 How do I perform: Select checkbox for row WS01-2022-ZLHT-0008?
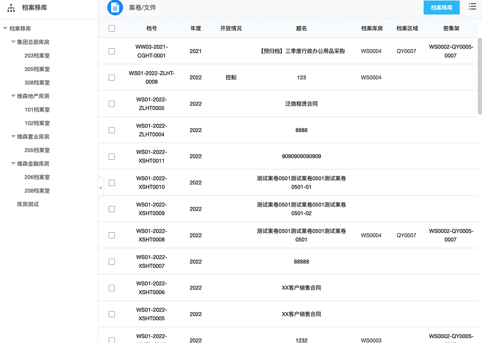112,77
